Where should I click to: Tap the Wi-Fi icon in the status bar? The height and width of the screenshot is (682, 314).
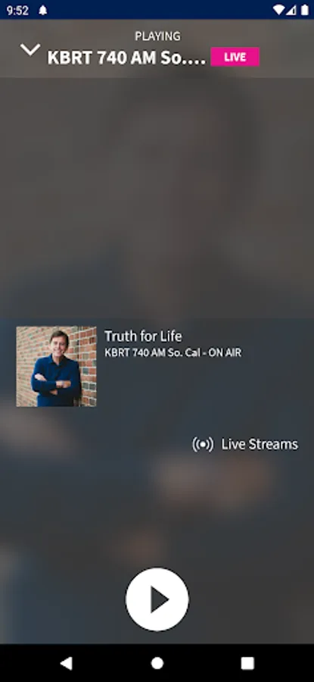(x=279, y=10)
